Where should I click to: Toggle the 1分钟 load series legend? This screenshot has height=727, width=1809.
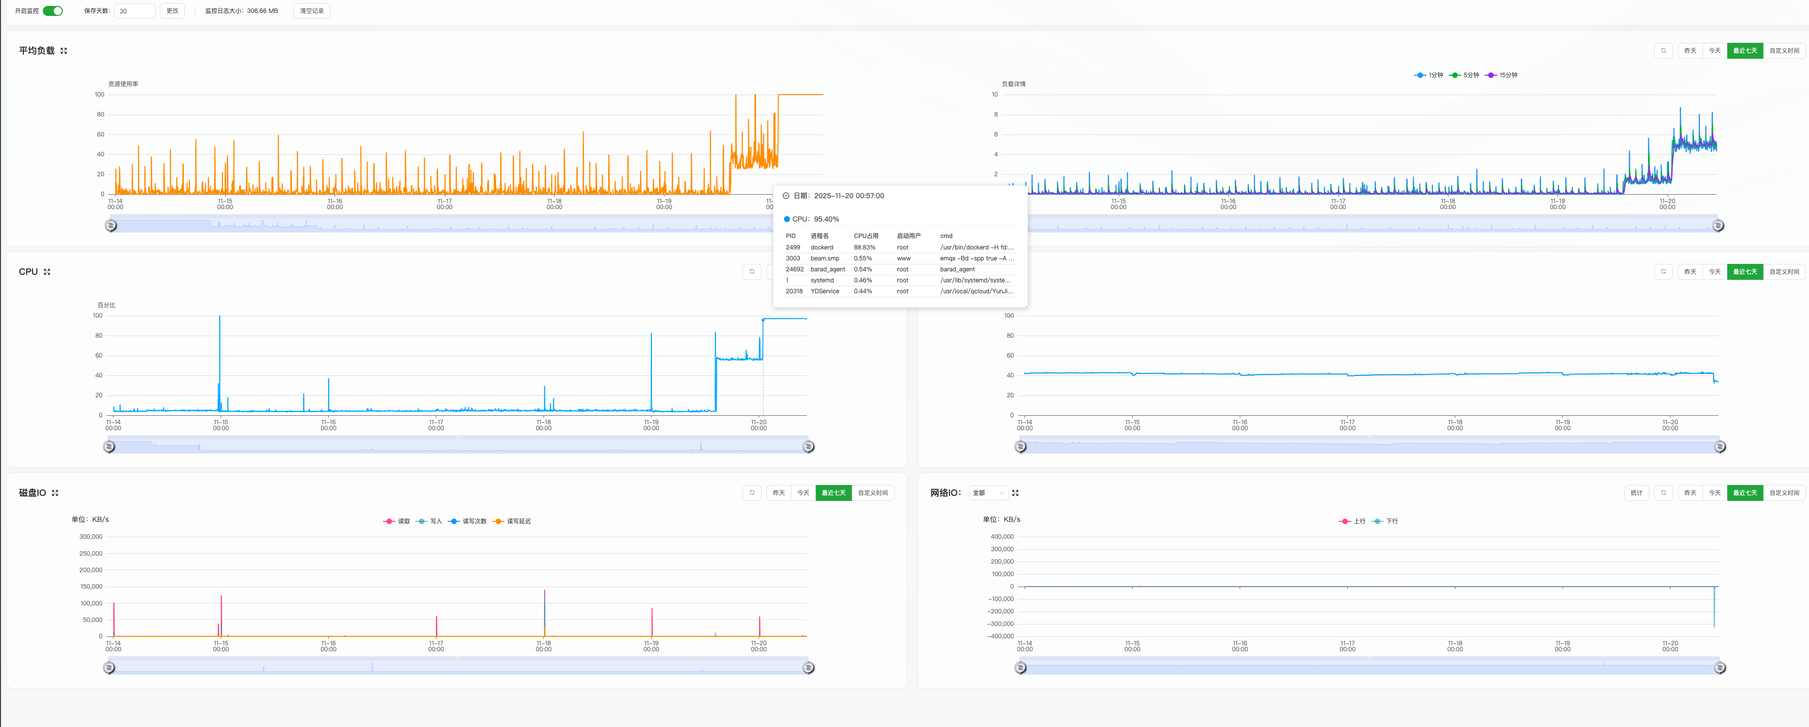pyautogui.click(x=1428, y=75)
